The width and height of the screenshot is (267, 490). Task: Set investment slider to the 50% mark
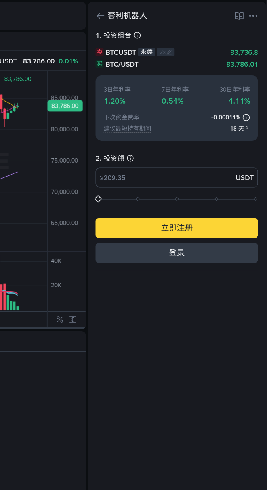[177, 199]
